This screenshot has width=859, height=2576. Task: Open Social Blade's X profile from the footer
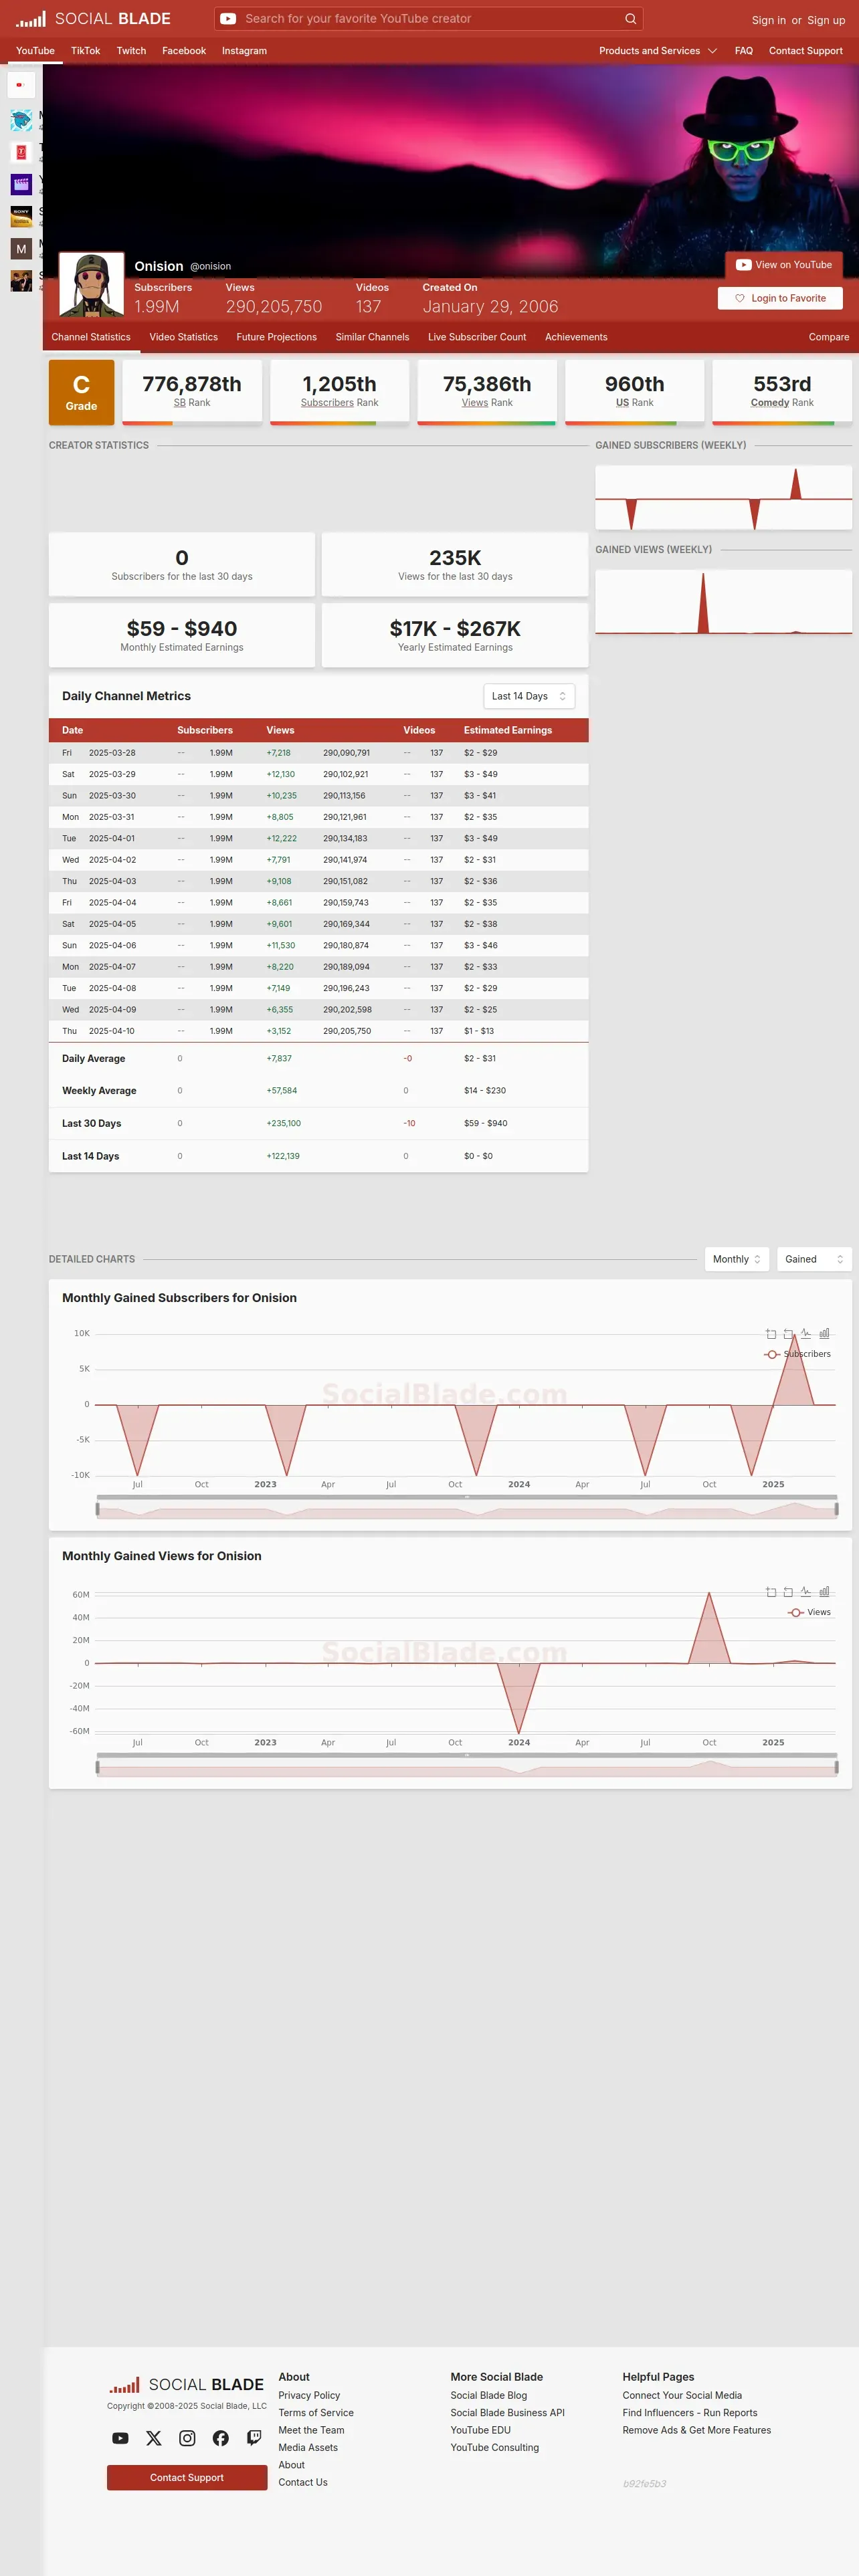tap(154, 2438)
